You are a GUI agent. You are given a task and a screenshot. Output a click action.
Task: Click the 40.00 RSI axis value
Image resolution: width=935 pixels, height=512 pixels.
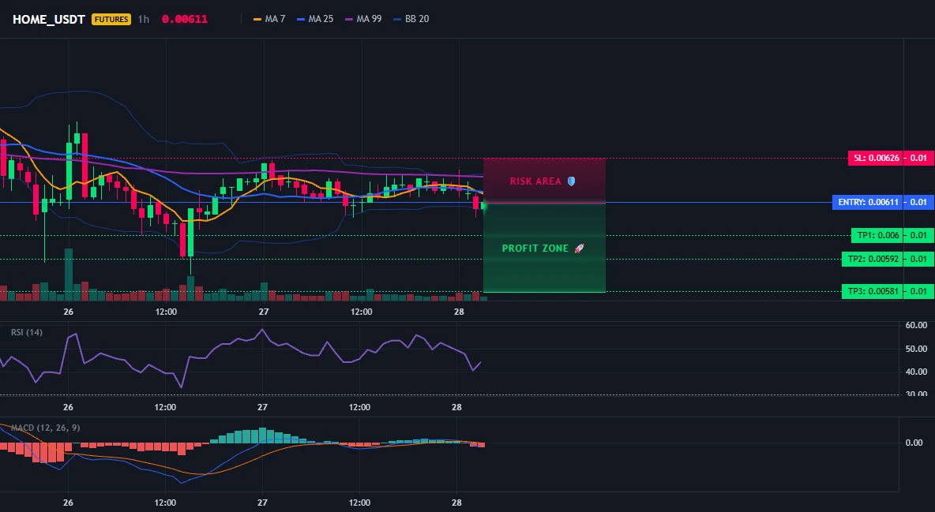click(916, 372)
